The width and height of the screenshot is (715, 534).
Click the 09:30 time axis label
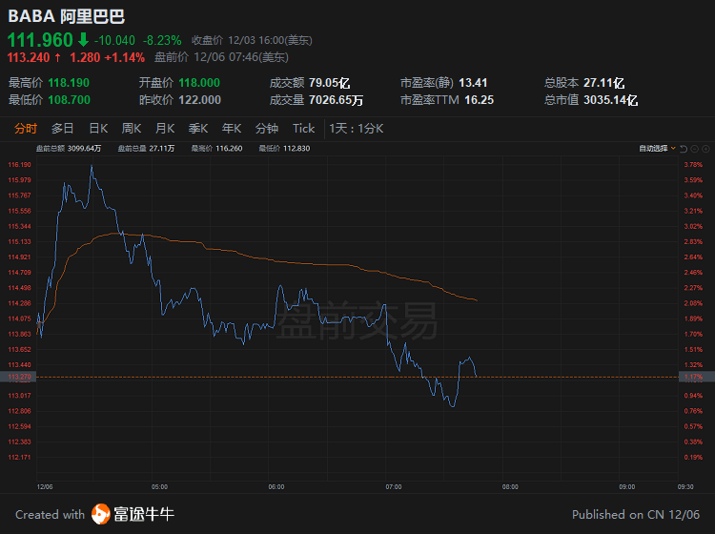pos(685,486)
